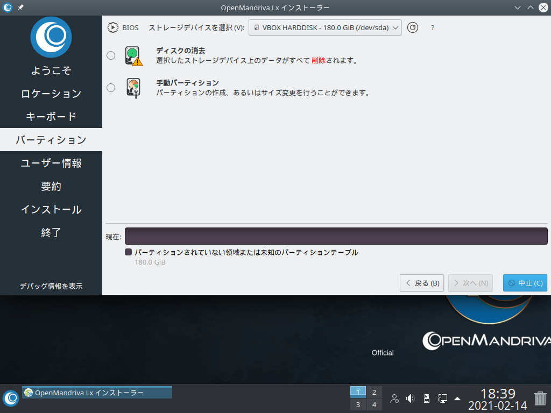The image size is (551, 413).
Task: Click the 中止 (C) cancel button
Action: point(525,283)
